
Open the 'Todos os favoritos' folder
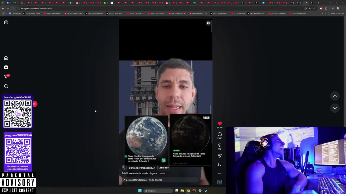tap(336, 13)
